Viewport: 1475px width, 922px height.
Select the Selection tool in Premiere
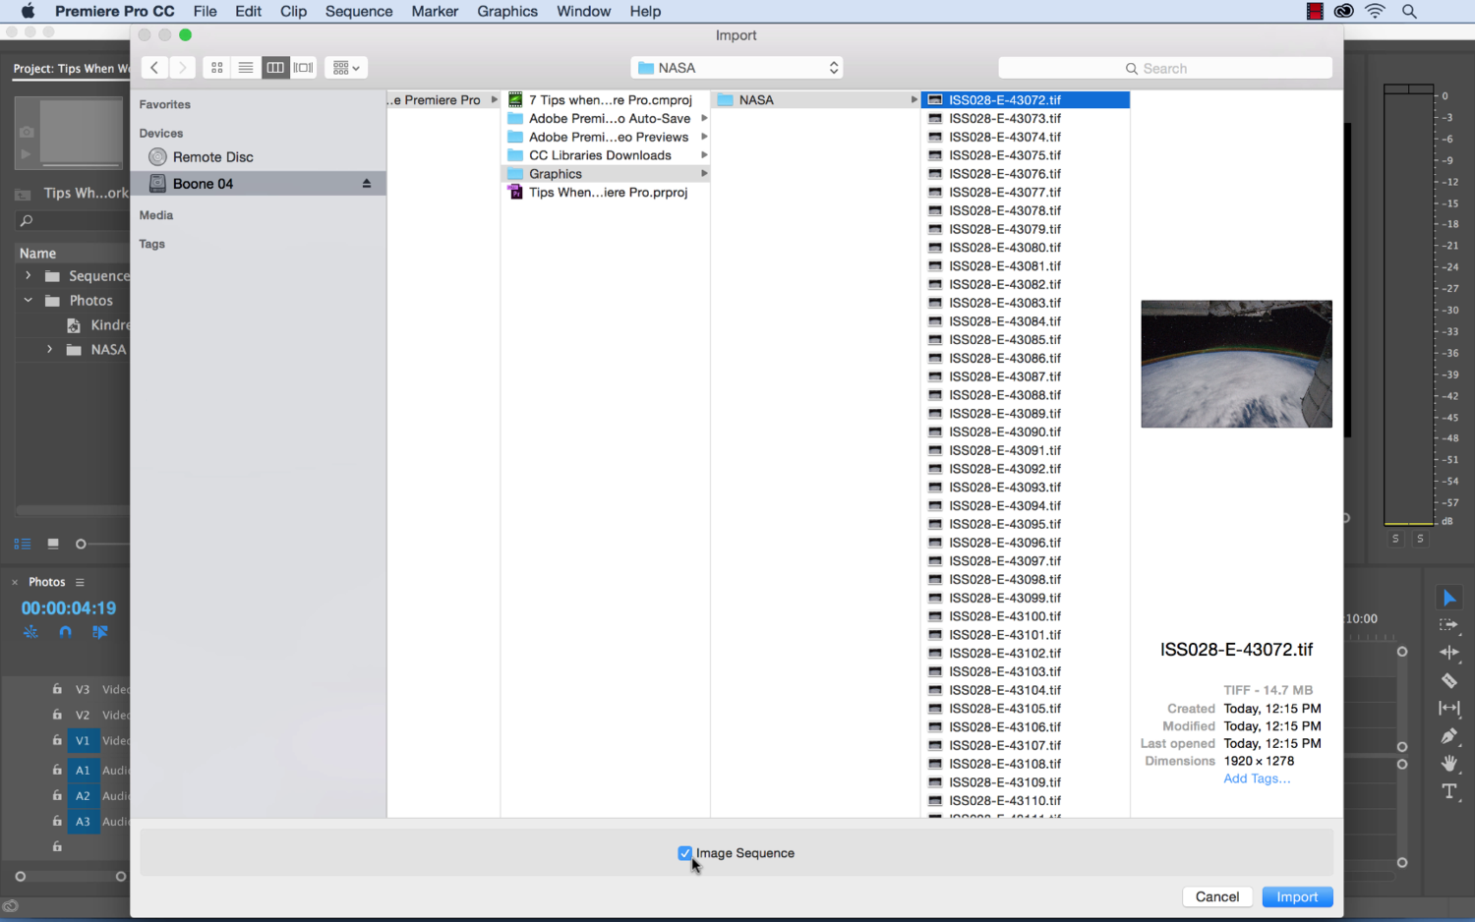coord(1449,598)
